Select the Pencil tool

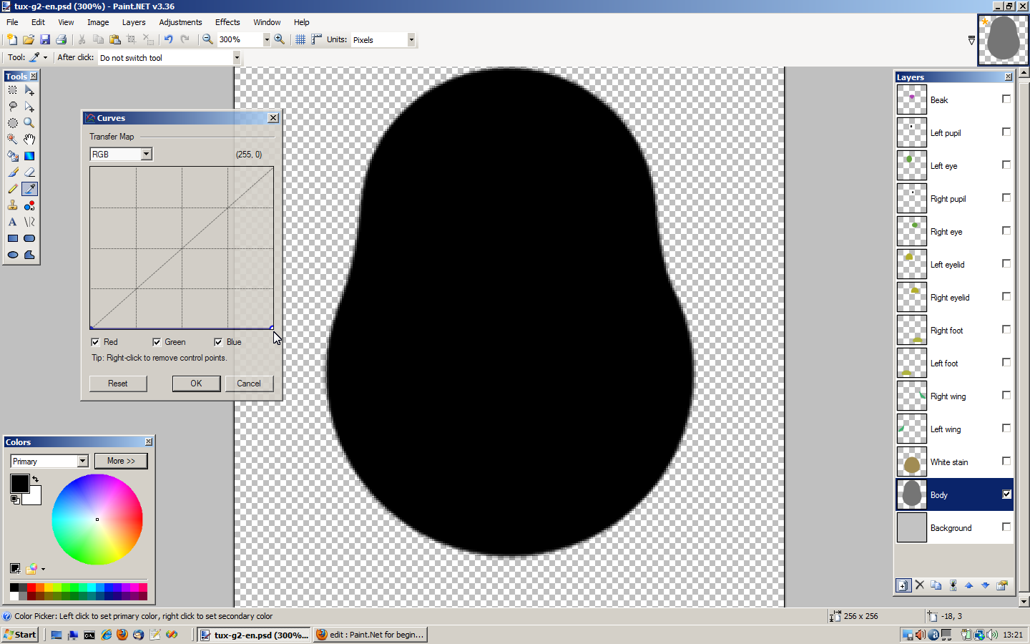pos(13,189)
